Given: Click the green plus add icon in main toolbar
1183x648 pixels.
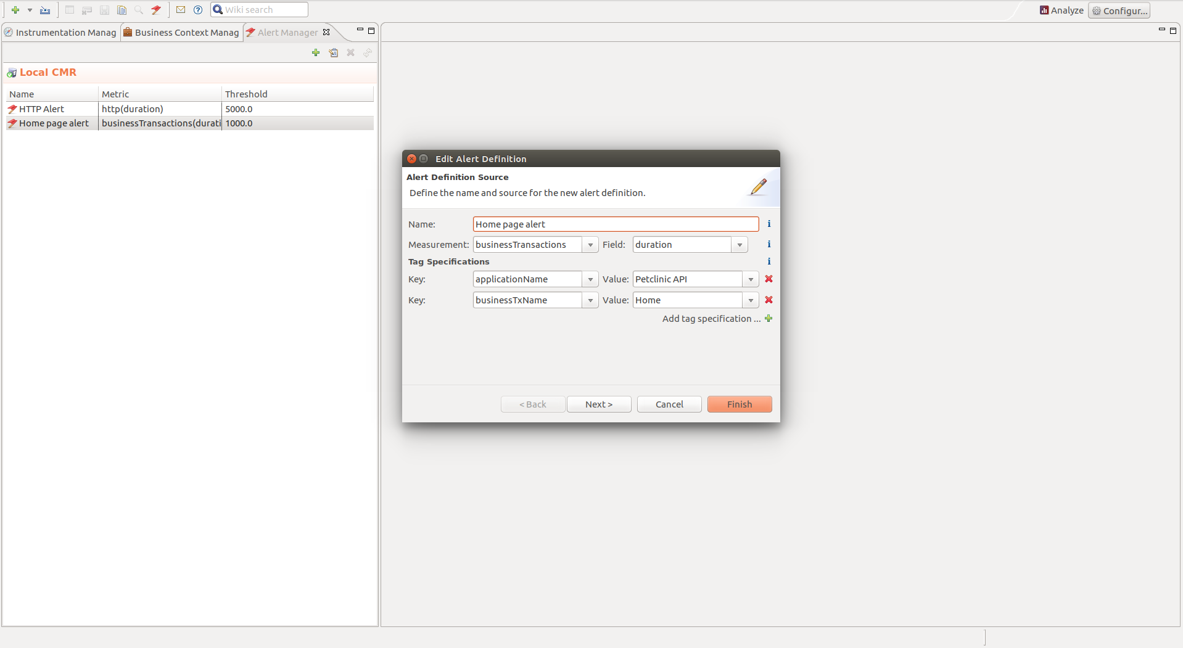Looking at the screenshot, I should coord(15,10).
